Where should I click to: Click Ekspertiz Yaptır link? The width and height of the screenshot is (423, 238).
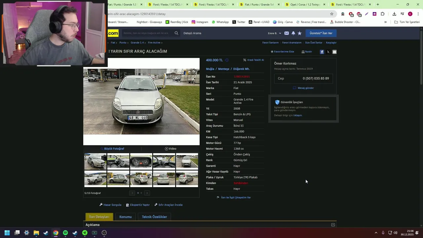pos(138,205)
